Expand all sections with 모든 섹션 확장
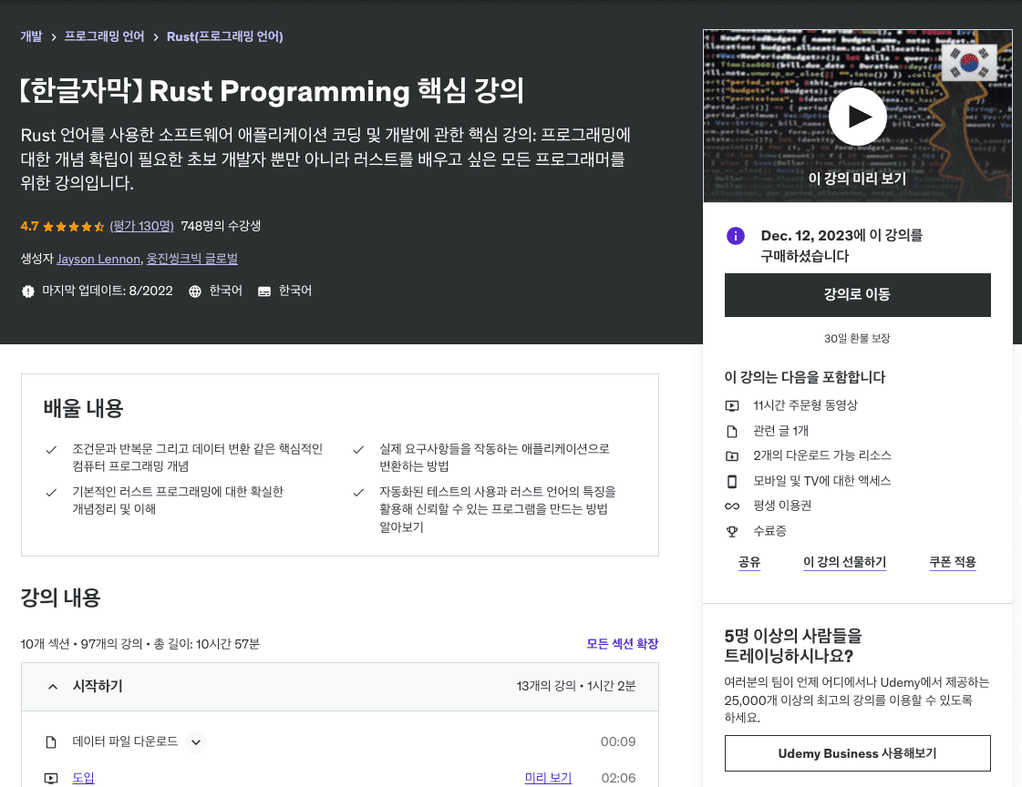1022x787 pixels. [622, 644]
